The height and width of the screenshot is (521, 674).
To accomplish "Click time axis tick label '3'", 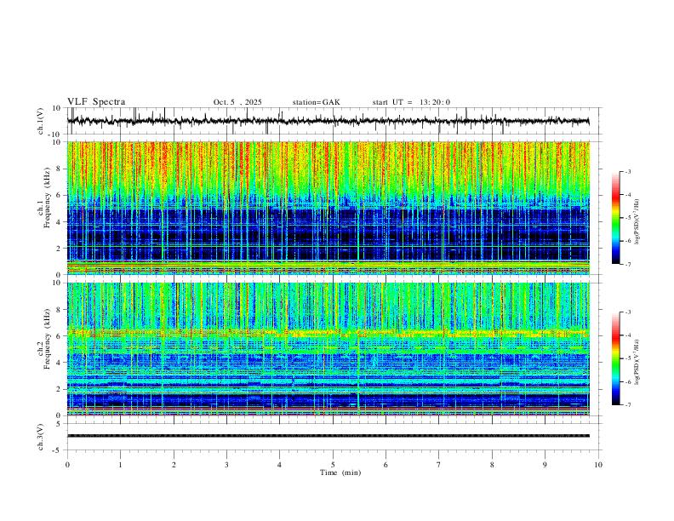I will 226,465.
